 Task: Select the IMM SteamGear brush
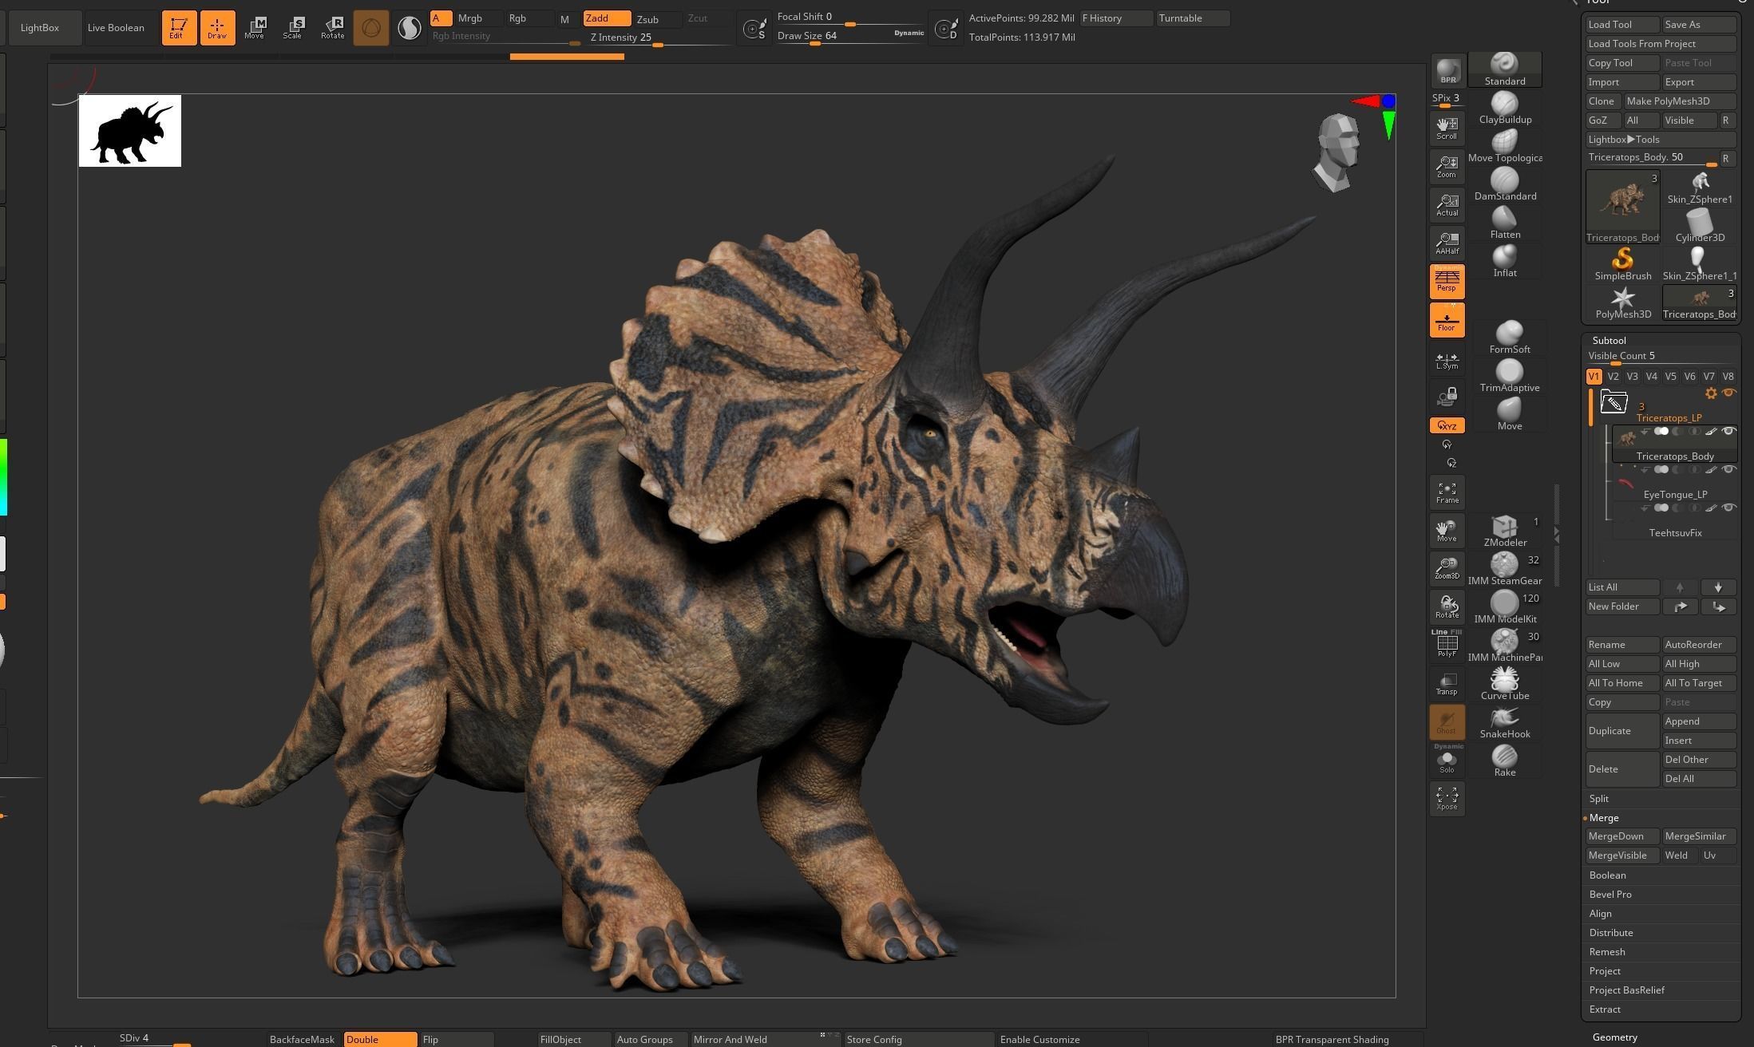pyautogui.click(x=1504, y=569)
